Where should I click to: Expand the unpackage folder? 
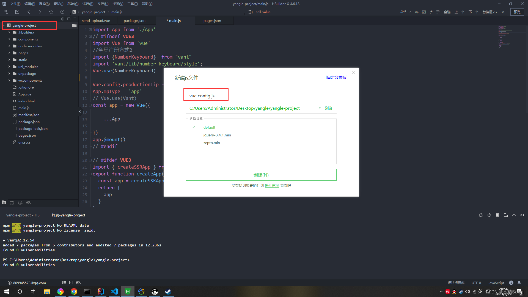[x=9, y=73]
